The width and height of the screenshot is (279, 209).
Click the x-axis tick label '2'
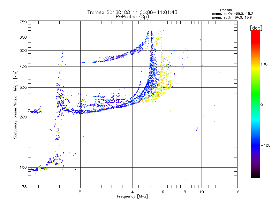click(80, 192)
